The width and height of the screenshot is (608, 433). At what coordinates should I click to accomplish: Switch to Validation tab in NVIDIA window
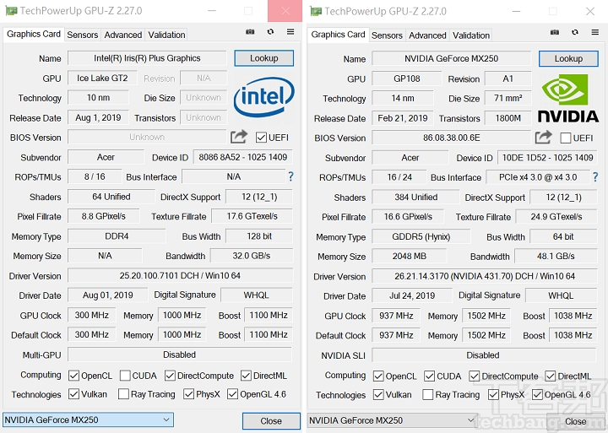(x=471, y=35)
